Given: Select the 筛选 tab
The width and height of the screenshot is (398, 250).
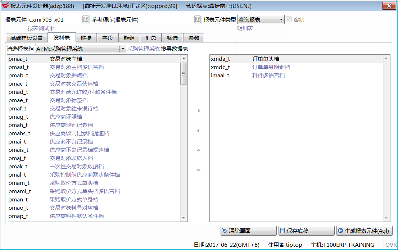Looking at the screenshot, I should [172, 38].
